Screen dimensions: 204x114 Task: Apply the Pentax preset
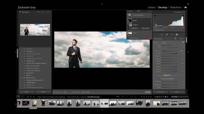28,75
